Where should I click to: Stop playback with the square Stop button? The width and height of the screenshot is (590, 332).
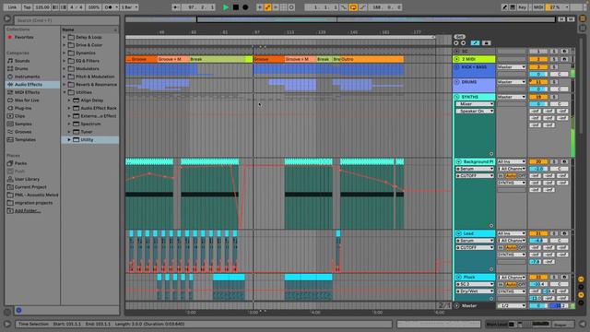coord(236,7)
